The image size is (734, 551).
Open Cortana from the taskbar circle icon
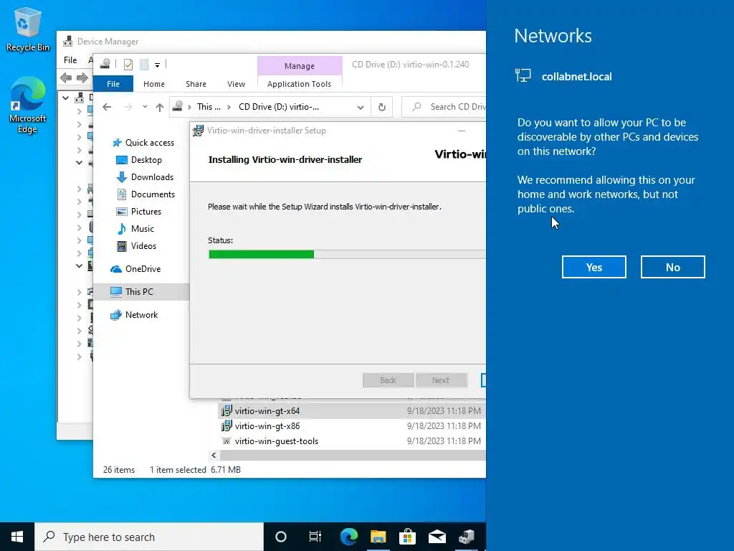pos(281,537)
